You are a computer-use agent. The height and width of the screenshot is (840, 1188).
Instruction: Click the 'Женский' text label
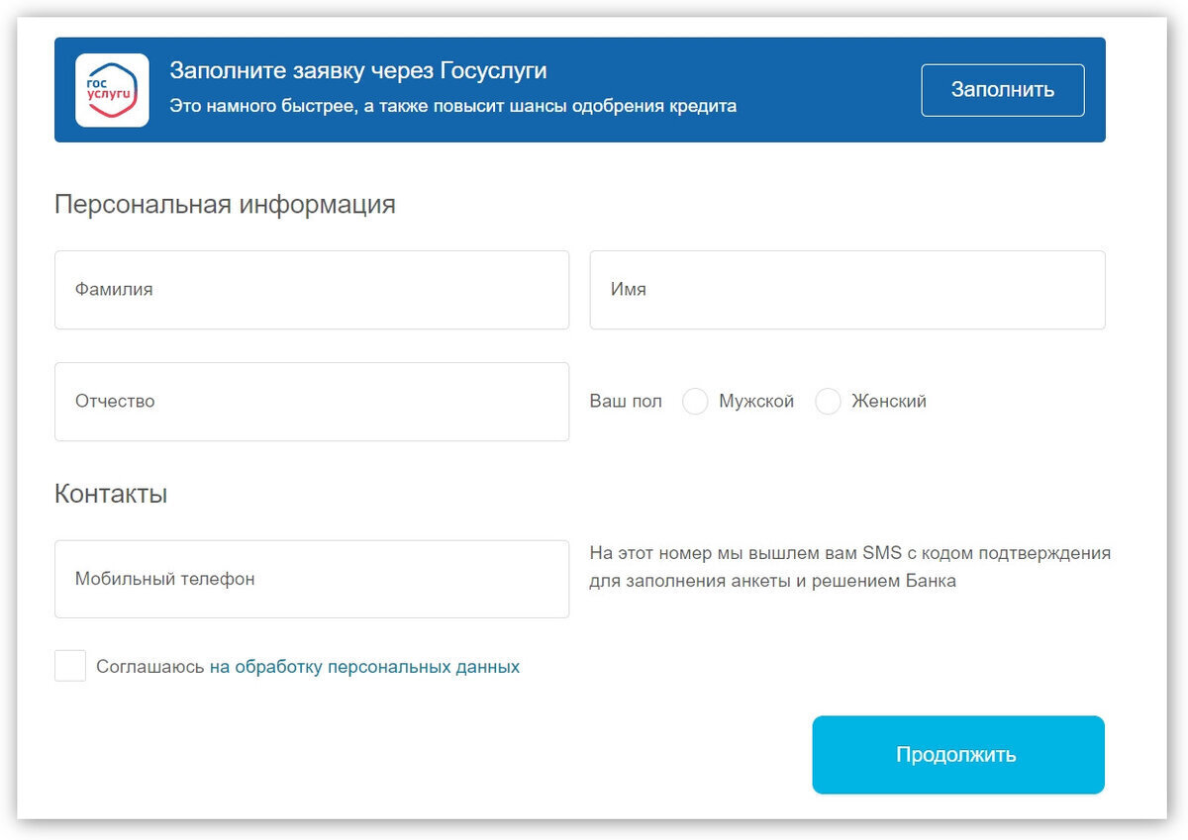click(889, 402)
